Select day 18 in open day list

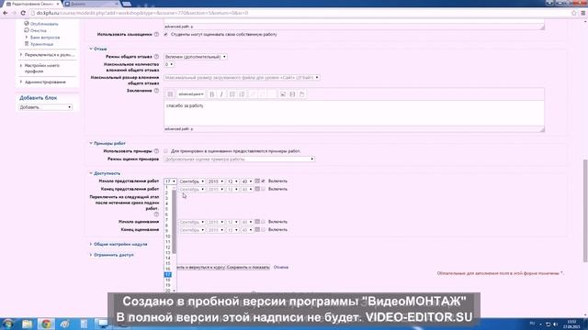[168, 280]
